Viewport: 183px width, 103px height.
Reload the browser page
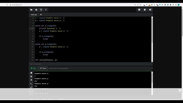pos(7,5)
